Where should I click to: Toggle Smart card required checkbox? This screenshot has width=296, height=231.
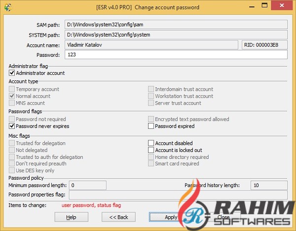tap(151, 163)
